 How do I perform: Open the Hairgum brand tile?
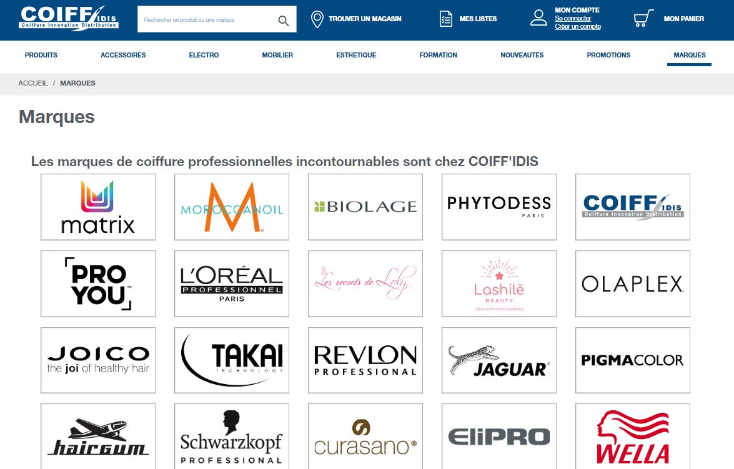(x=98, y=437)
